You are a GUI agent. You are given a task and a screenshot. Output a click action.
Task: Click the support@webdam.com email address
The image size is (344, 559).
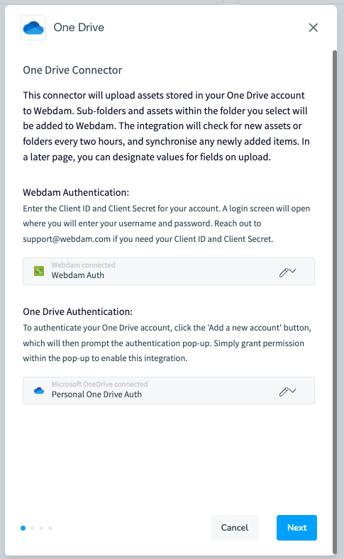[x=67, y=239]
